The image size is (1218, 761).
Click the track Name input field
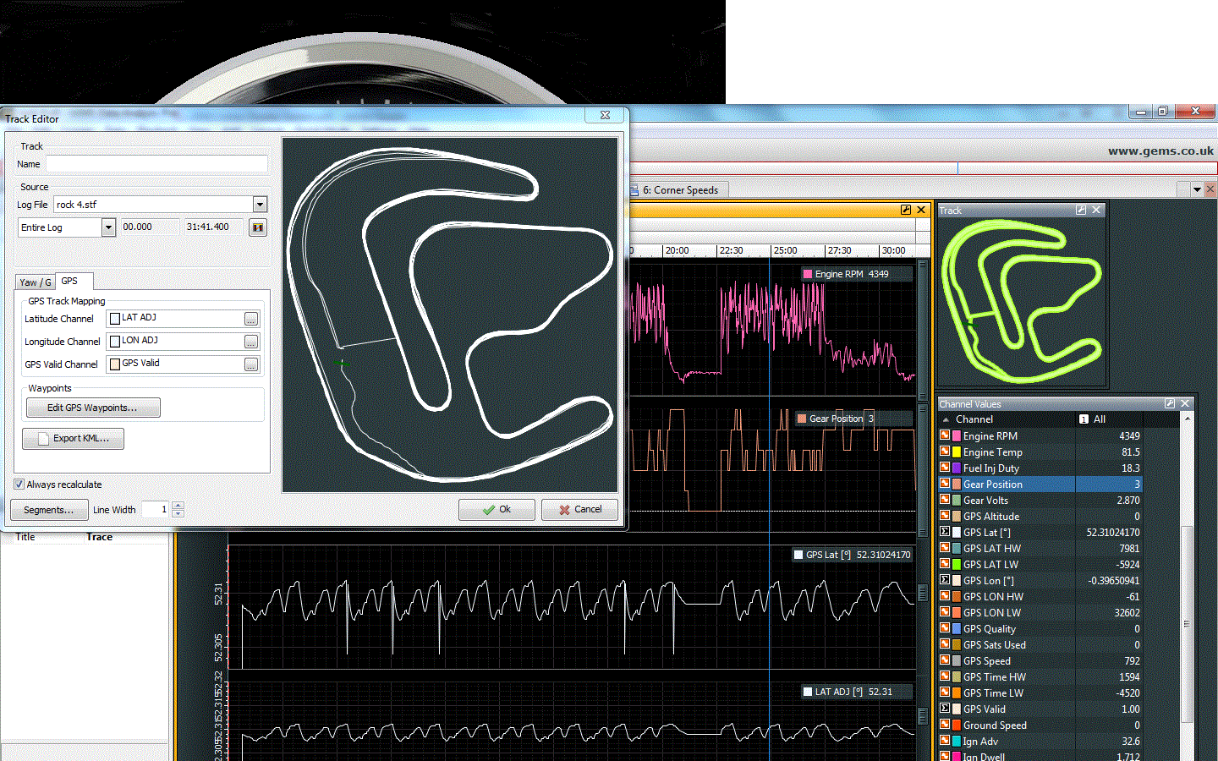156,164
